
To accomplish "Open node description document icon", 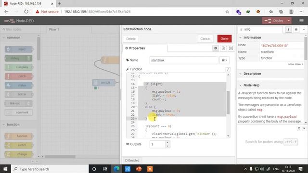I will pos(223,48).
